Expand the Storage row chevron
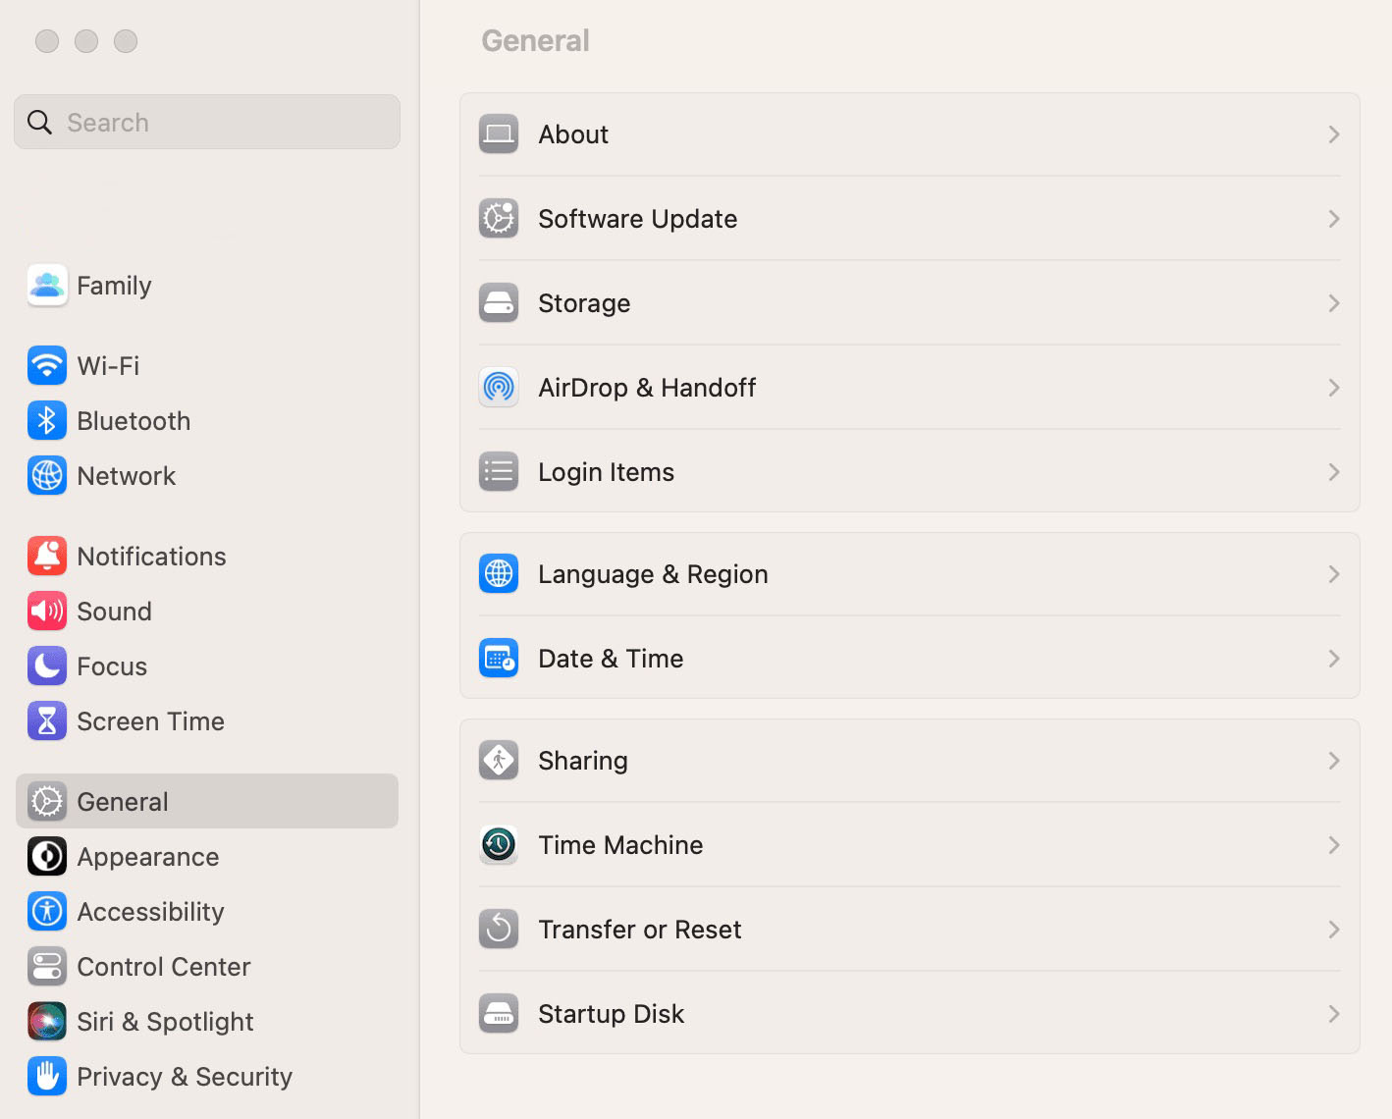Image resolution: width=1392 pixels, height=1119 pixels. click(1333, 303)
